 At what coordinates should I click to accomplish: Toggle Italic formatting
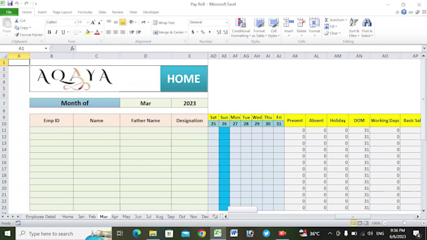point(57,32)
